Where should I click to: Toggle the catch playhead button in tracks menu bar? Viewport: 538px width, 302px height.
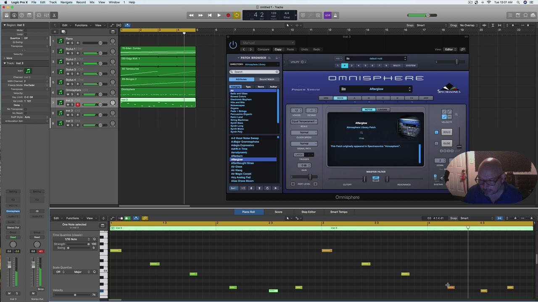point(127,25)
